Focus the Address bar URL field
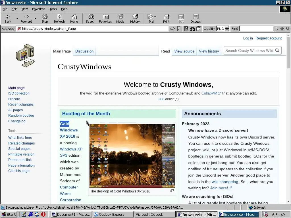 (x=92, y=29)
